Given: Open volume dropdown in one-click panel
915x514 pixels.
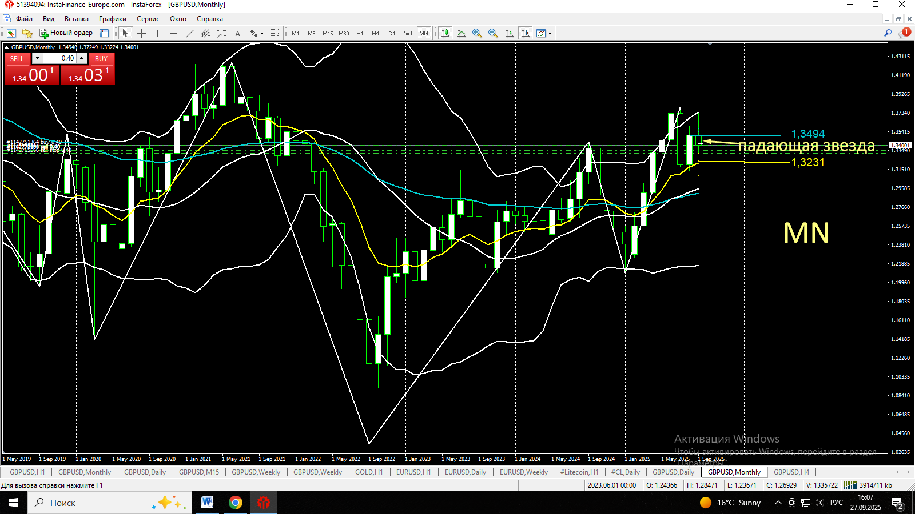Looking at the screenshot, I should (37, 58).
